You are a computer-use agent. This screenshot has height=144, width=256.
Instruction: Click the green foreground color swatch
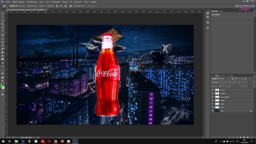(2, 86)
